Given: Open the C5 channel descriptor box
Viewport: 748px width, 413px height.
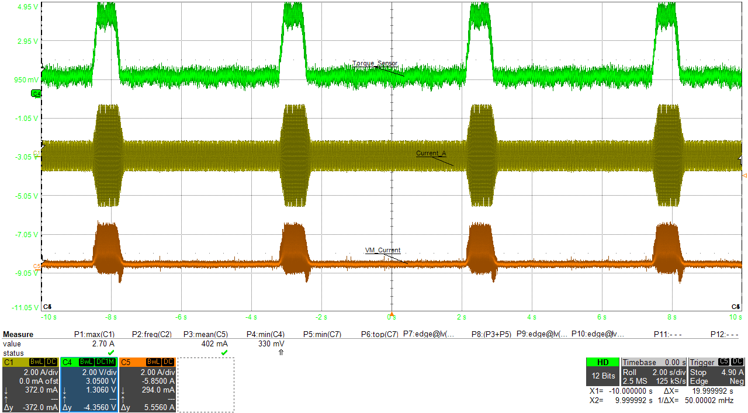Looking at the screenshot, I should [147, 385].
